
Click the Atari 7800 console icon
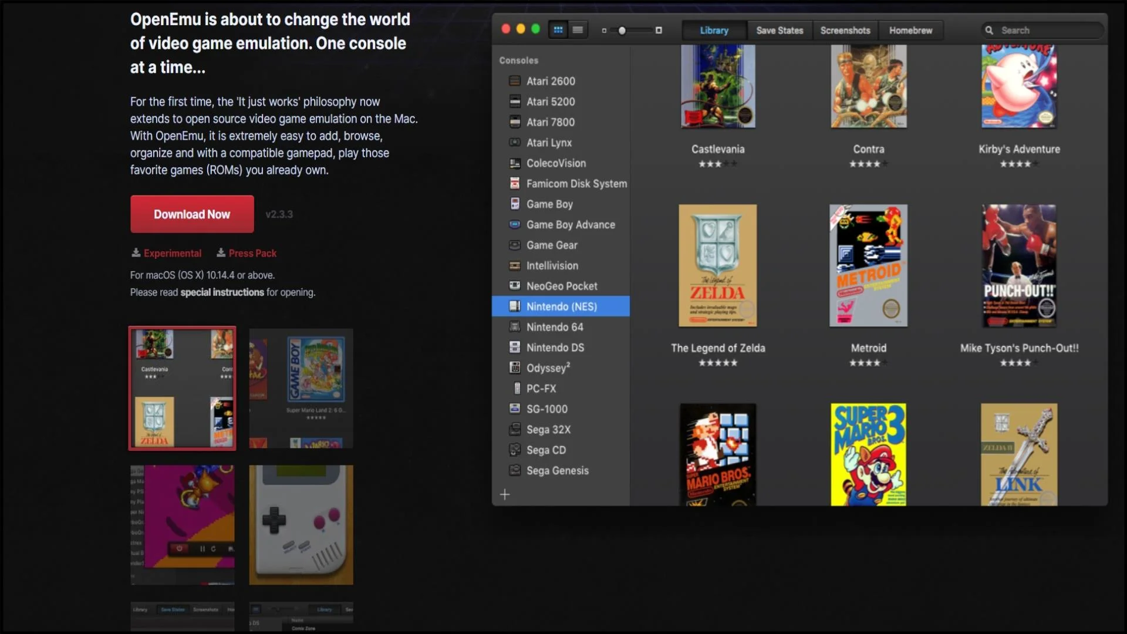(515, 122)
